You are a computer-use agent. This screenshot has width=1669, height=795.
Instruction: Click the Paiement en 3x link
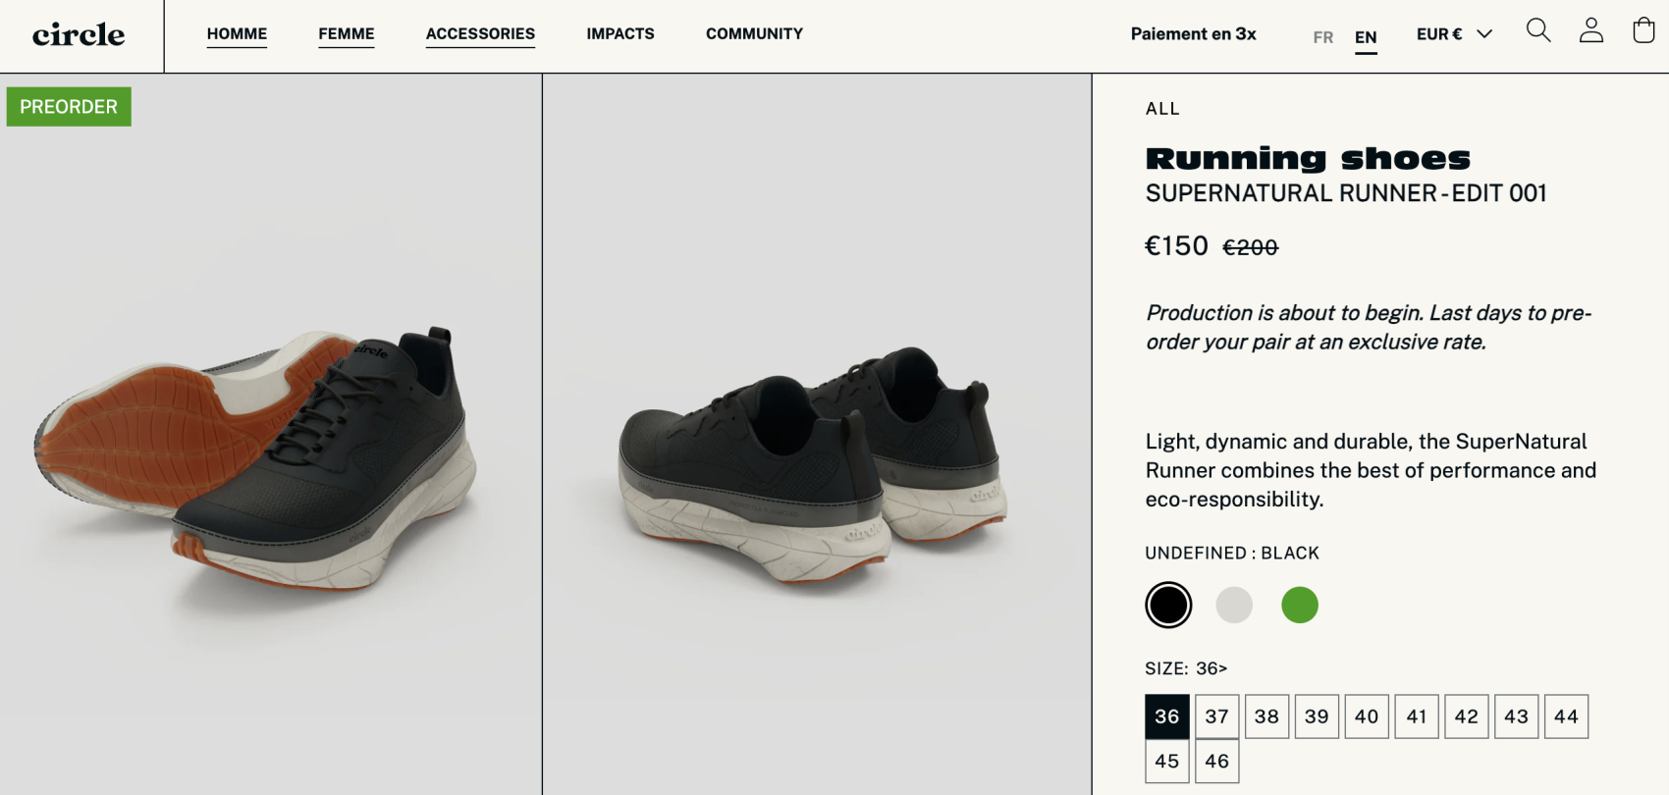[1193, 34]
